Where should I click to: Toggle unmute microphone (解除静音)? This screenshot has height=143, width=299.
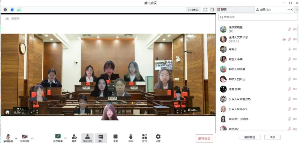pyautogui.click(x=8, y=137)
